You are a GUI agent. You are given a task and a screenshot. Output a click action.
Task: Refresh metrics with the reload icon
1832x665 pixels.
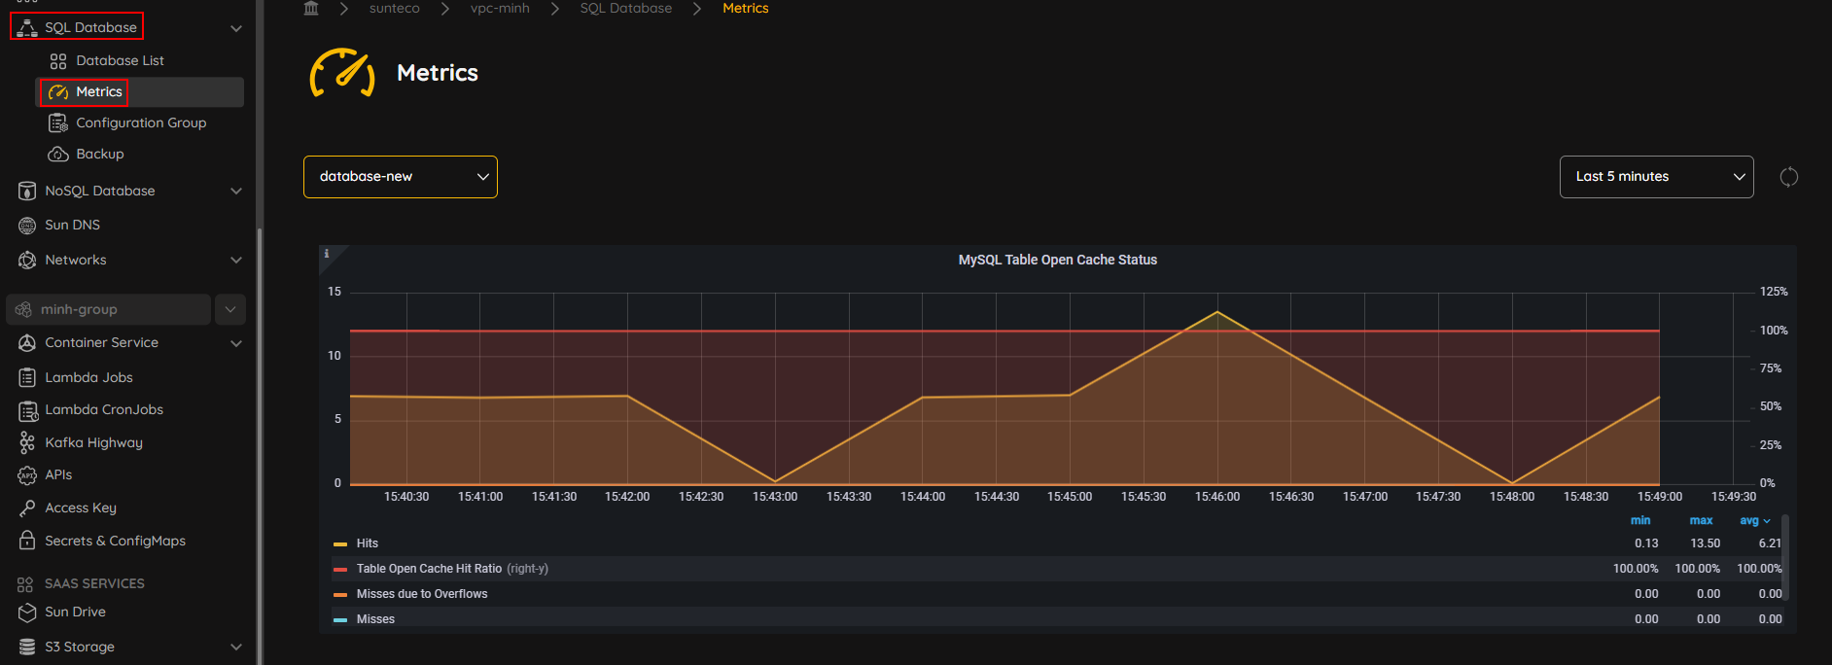pyautogui.click(x=1789, y=177)
